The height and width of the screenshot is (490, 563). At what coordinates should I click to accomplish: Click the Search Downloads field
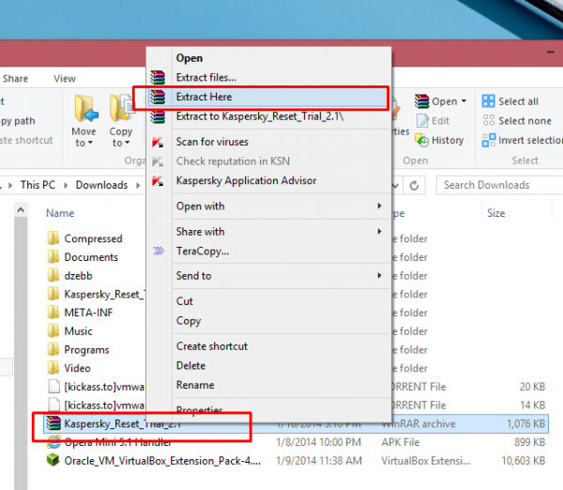click(499, 185)
